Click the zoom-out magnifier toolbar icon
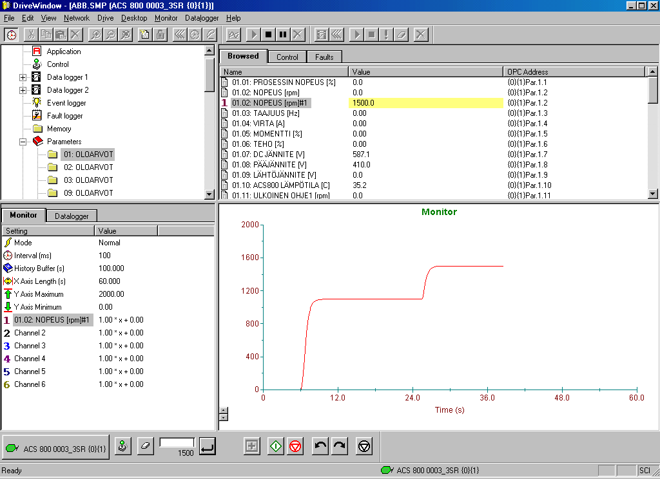This screenshot has height=479, width=660. (x=111, y=35)
